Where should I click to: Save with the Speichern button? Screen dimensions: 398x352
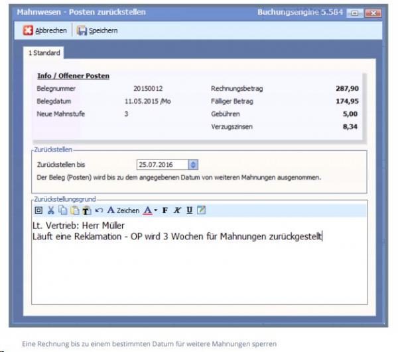click(98, 30)
